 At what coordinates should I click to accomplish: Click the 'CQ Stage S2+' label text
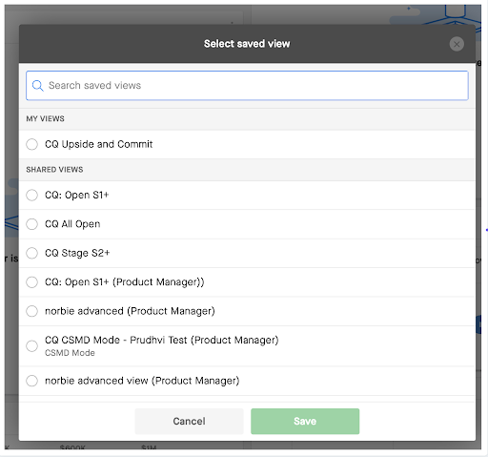coord(77,253)
